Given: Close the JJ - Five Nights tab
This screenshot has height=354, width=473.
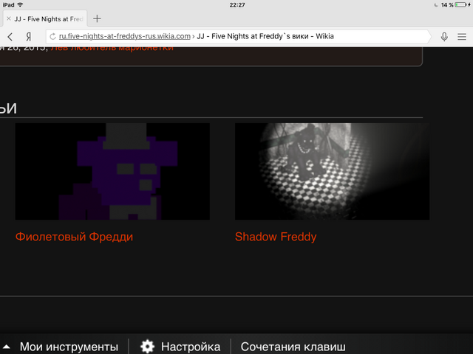Looking at the screenshot, I should coord(9,18).
